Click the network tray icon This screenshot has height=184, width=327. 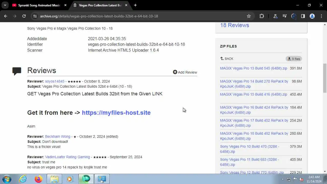289,179
